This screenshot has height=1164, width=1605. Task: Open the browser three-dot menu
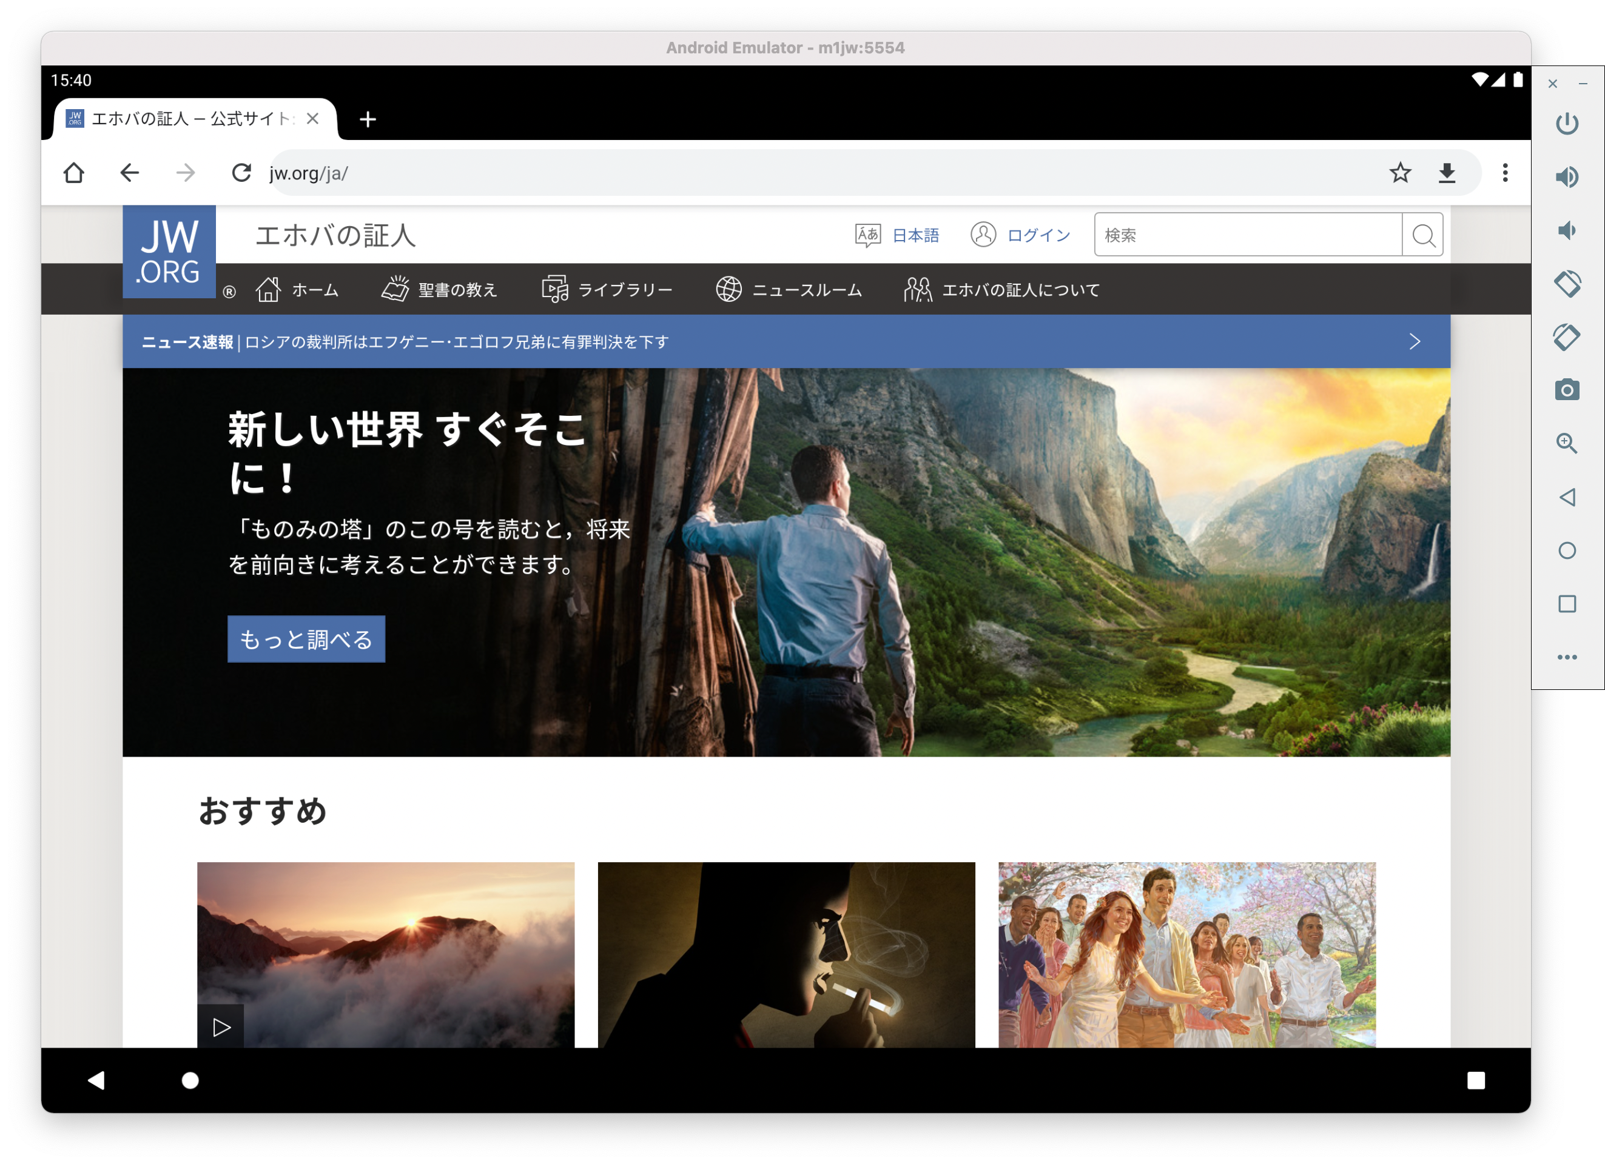pyautogui.click(x=1504, y=173)
